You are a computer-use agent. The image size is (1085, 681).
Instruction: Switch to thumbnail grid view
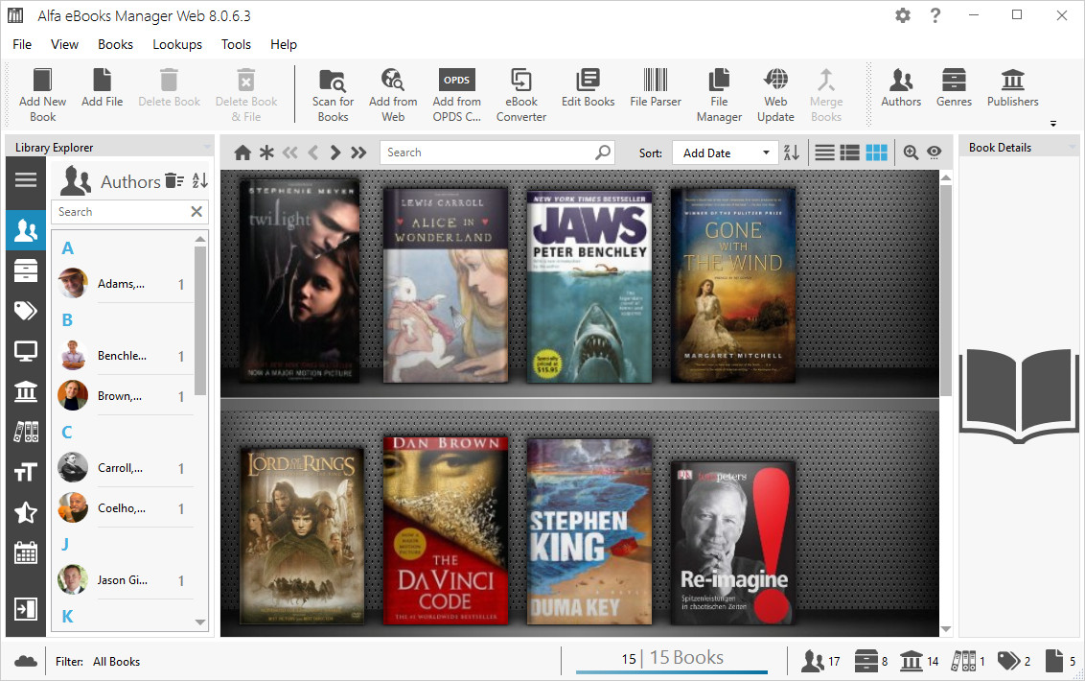pyautogui.click(x=876, y=153)
